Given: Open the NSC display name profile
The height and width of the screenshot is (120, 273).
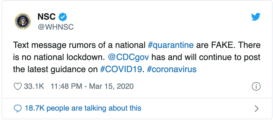Looking at the screenshot, I should (x=47, y=17).
